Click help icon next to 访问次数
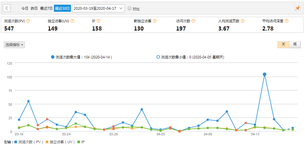305x145 pixels. pos(193,21)
